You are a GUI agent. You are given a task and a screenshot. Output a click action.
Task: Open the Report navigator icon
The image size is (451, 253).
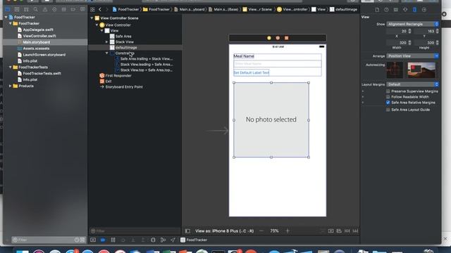[x=82, y=9]
